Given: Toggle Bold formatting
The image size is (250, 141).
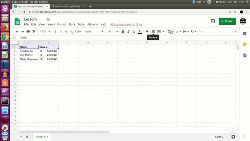Looking at the screenshot, I should click(123, 32).
